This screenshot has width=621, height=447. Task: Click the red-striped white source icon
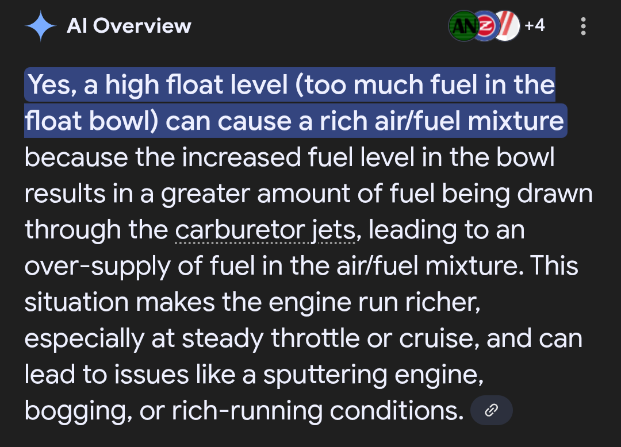pos(507,26)
